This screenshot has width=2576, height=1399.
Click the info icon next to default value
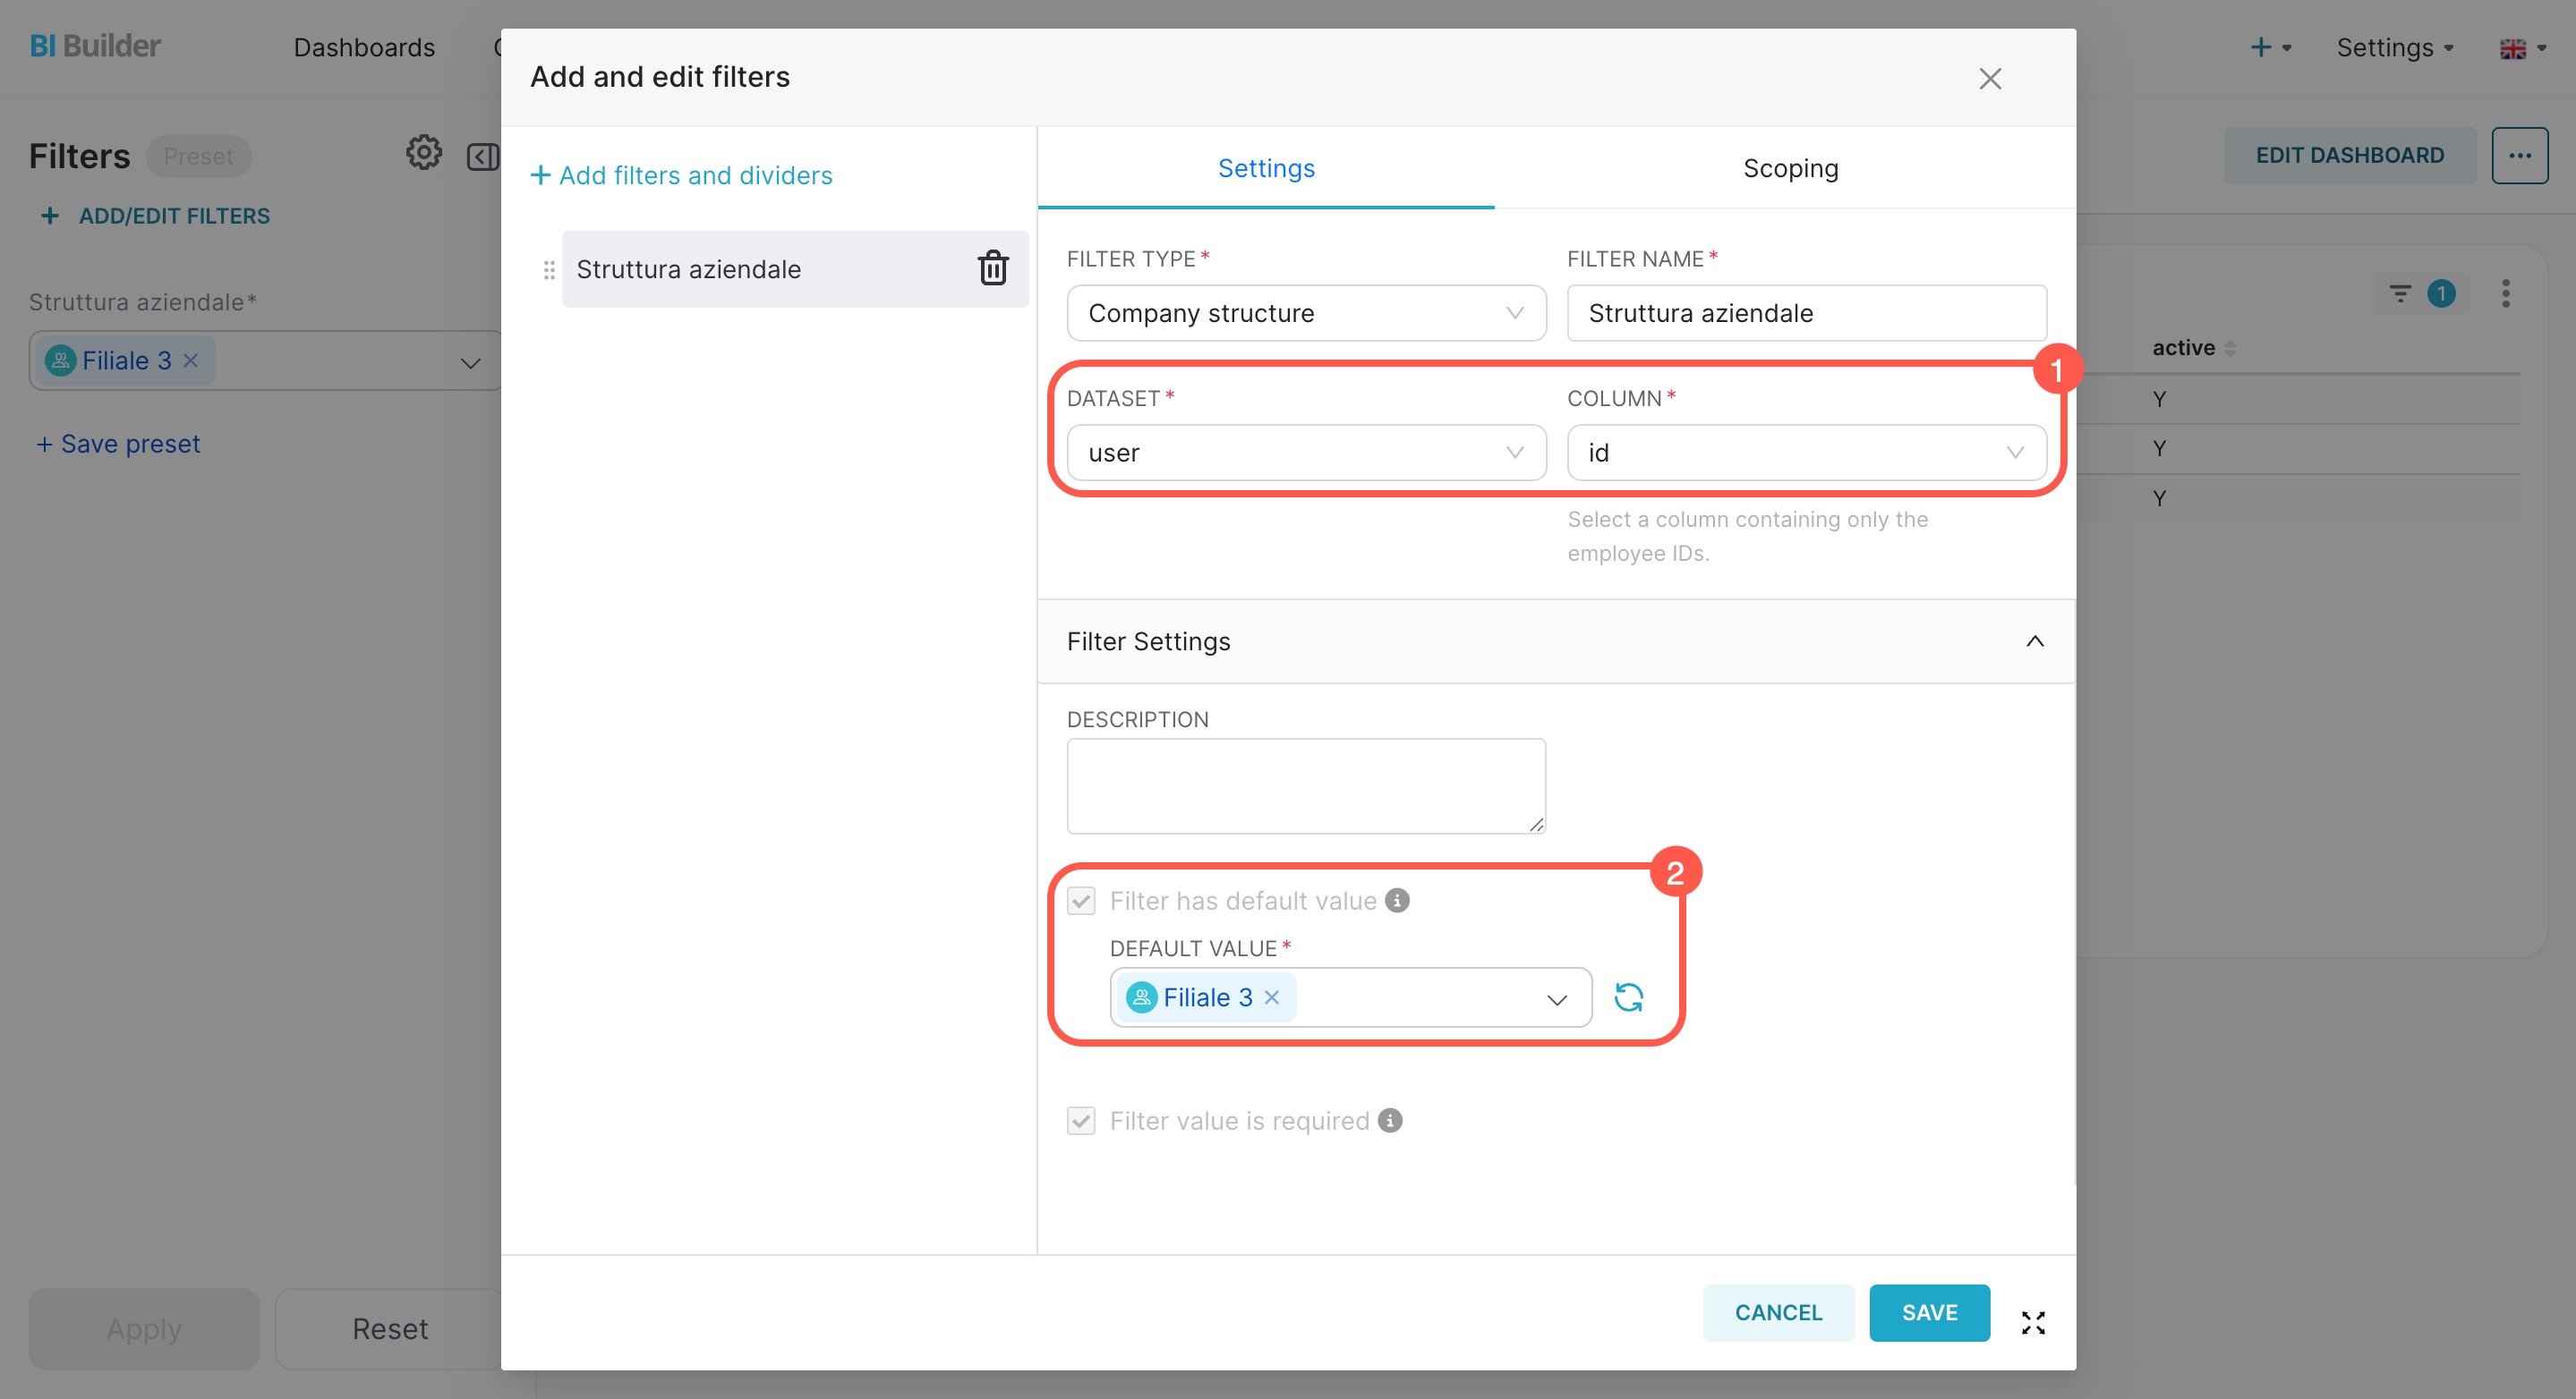[x=1398, y=901]
